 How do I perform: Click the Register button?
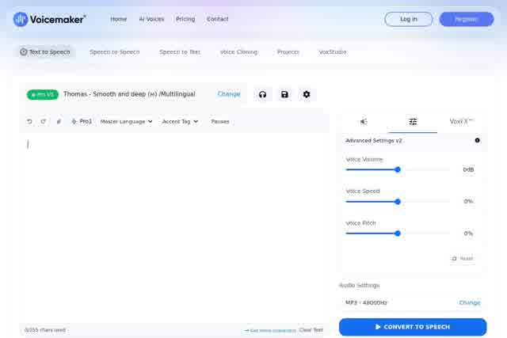(467, 19)
